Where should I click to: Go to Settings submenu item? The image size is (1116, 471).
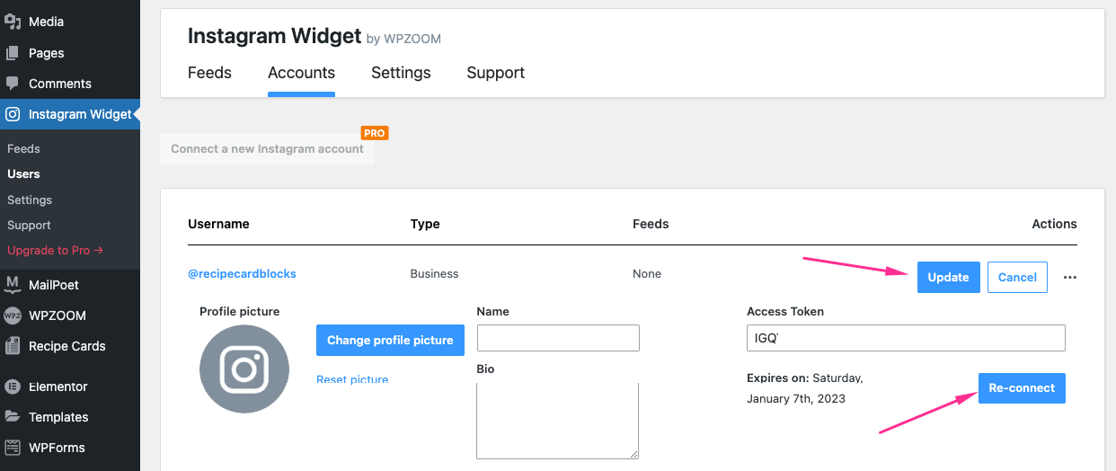30,200
